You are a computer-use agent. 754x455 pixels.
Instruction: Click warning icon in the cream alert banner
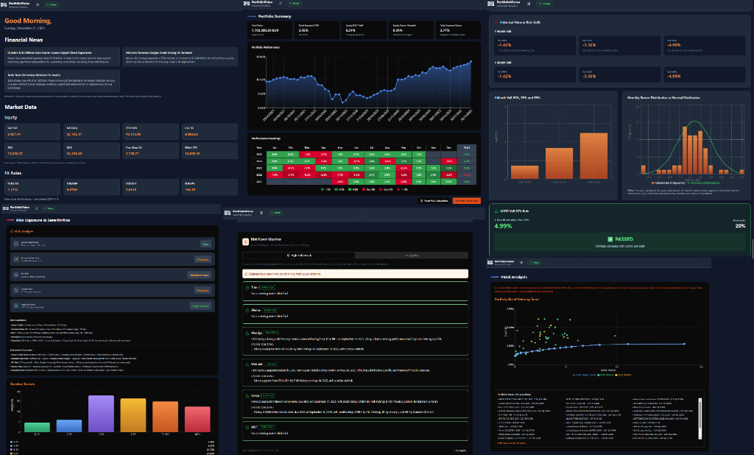coord(247,274)
